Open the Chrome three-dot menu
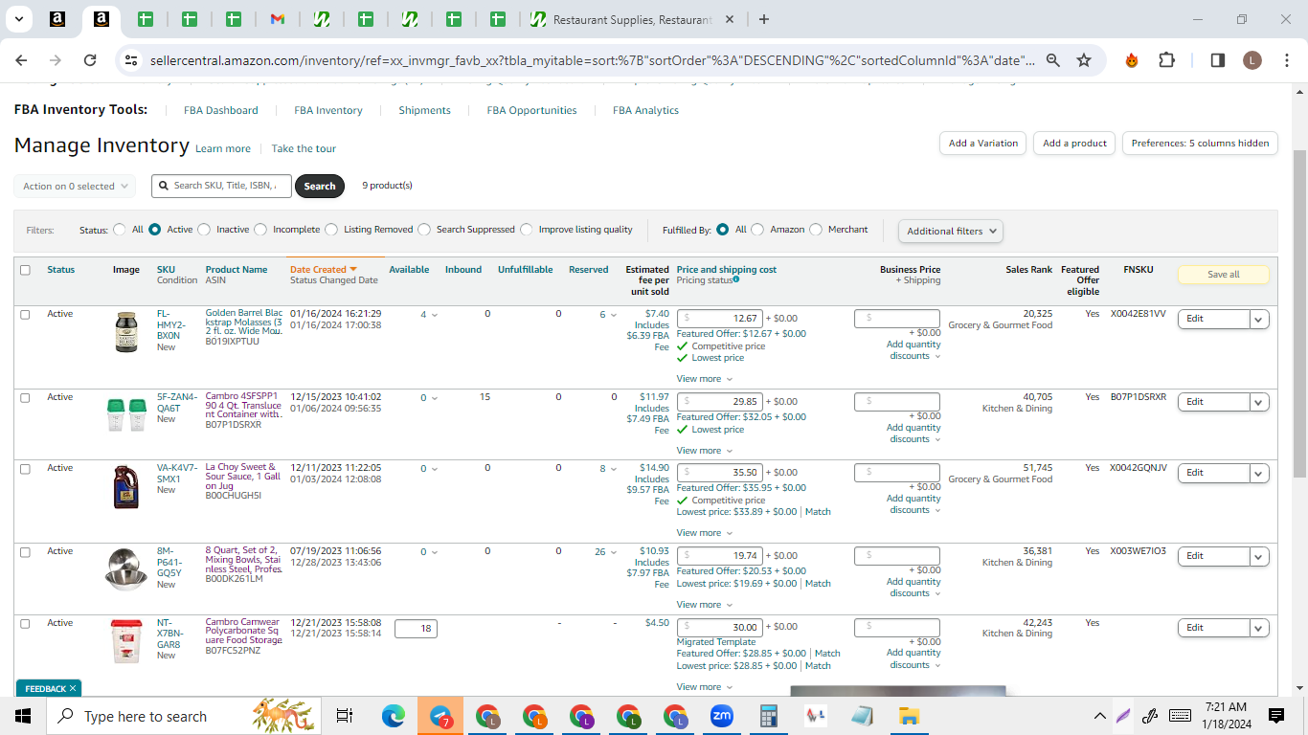The width and height of the screenshot is (1308, 735). (x=1286, y=60)
